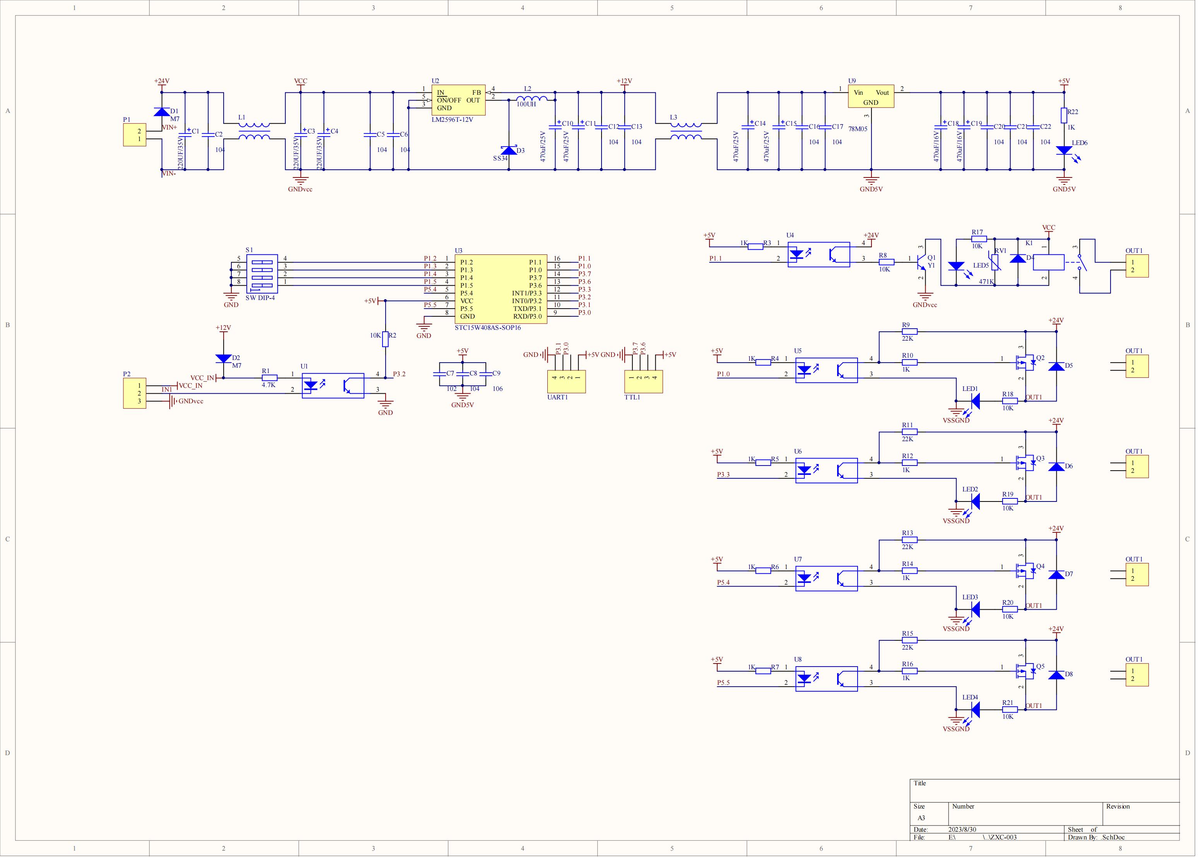This screenshot has height=858, width=1198.
Task: Select the UART1 header symbol
Action: click(566, 382)
